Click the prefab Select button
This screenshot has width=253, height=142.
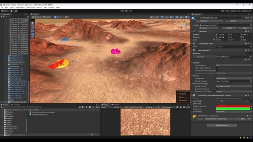[x=229, y=28]
